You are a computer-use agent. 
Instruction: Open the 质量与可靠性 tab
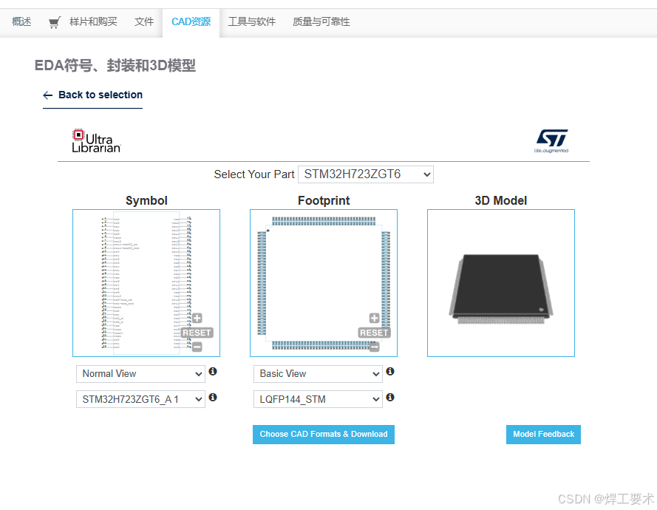click(321, 21)
